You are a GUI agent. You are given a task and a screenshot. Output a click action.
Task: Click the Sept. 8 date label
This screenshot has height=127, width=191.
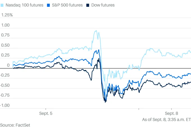[x=171, y=114]
